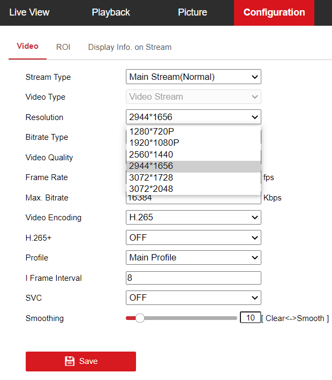This screenshot has width=332, height=380.
Task: Switch to the Playback tab
Action: point(111,12)
